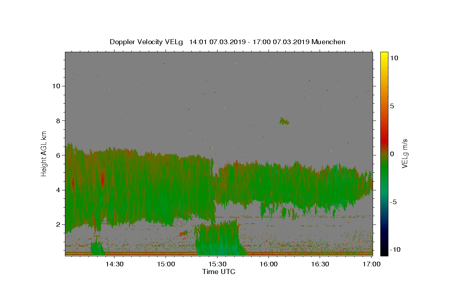Click the black bottom of the colorbar
This screenshot has width=461, height=307.
[x=384, y=251]
